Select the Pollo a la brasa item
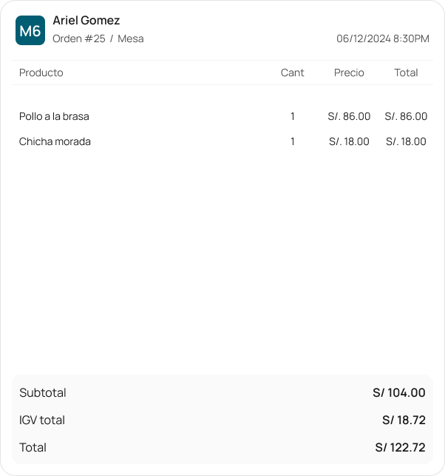445x476 pixels. tap(54, 116)
